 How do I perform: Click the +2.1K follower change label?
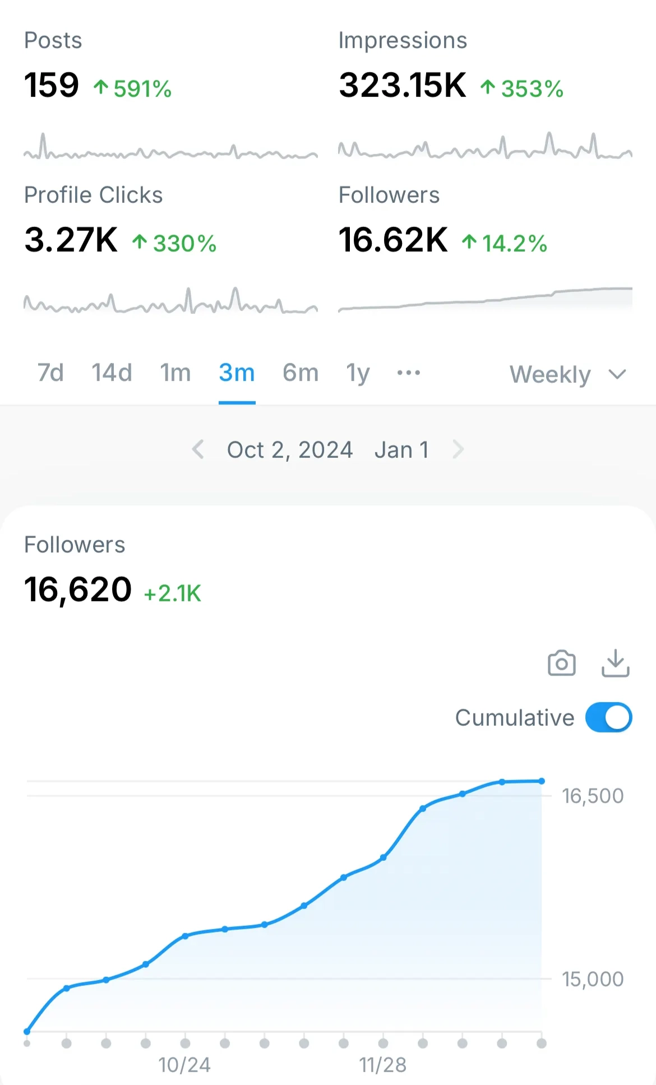point(173,593)
